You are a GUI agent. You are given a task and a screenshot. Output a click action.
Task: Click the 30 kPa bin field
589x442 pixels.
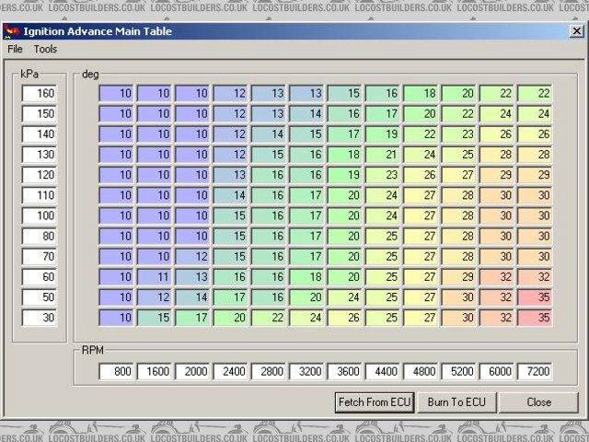pos(40,317)
